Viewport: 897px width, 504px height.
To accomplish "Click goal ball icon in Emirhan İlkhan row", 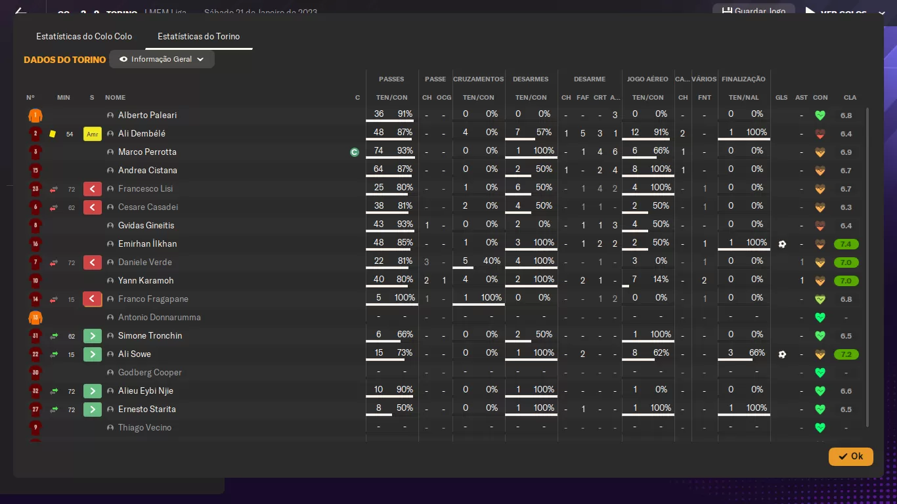I will (782, 244).
